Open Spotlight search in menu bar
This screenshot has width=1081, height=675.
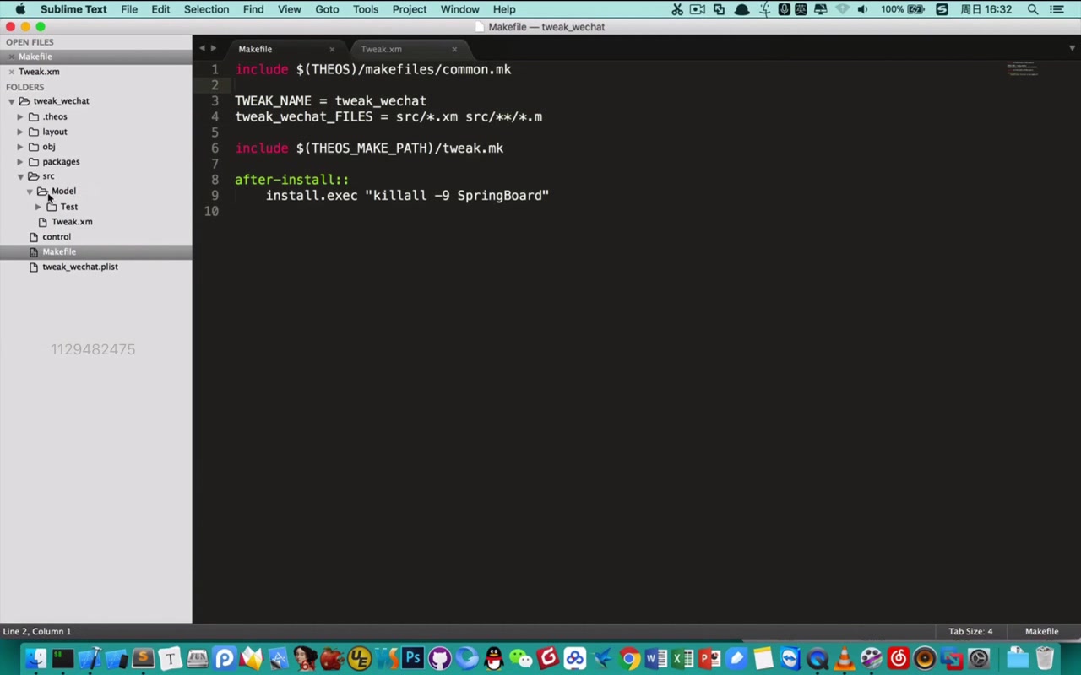(1032, 9)
